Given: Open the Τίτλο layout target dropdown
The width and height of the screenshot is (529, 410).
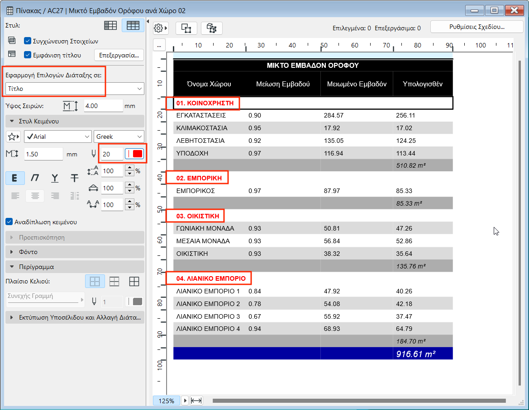Looking at the screenshot, I should point(75,89).
